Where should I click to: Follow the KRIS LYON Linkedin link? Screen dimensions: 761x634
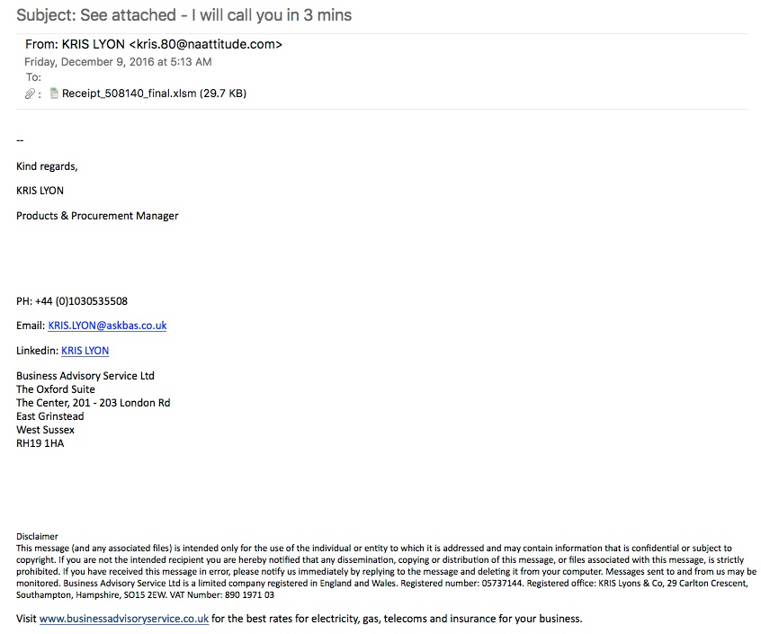click(x=85, y=351)
